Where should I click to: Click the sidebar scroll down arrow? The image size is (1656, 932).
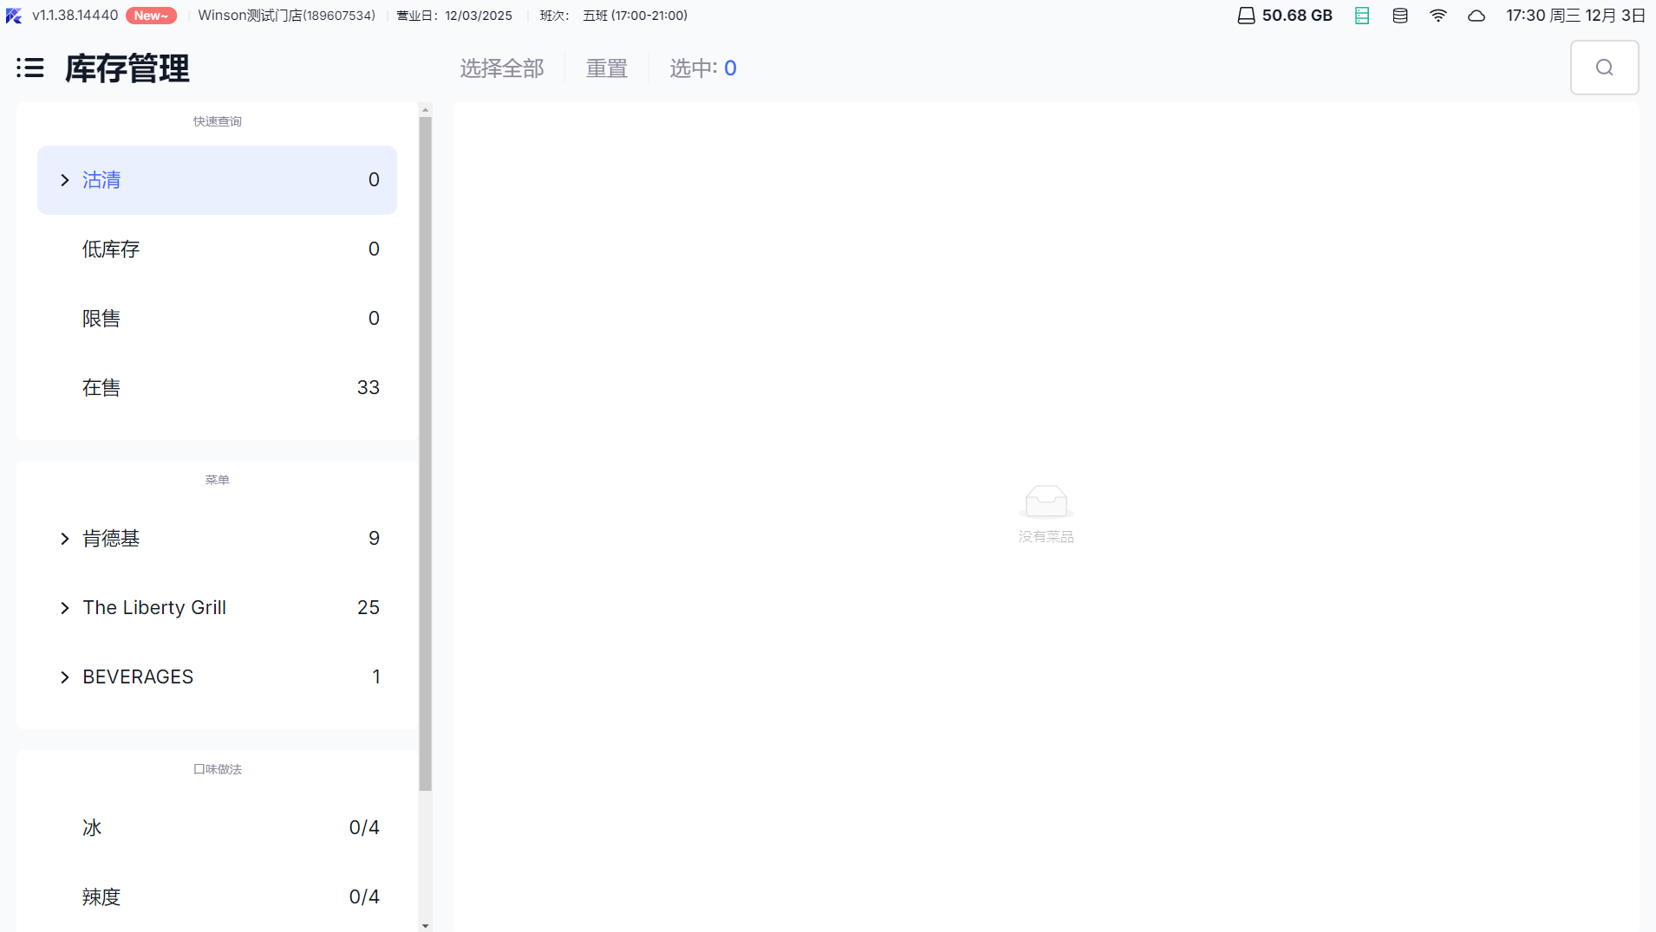[x=425, y=925]
